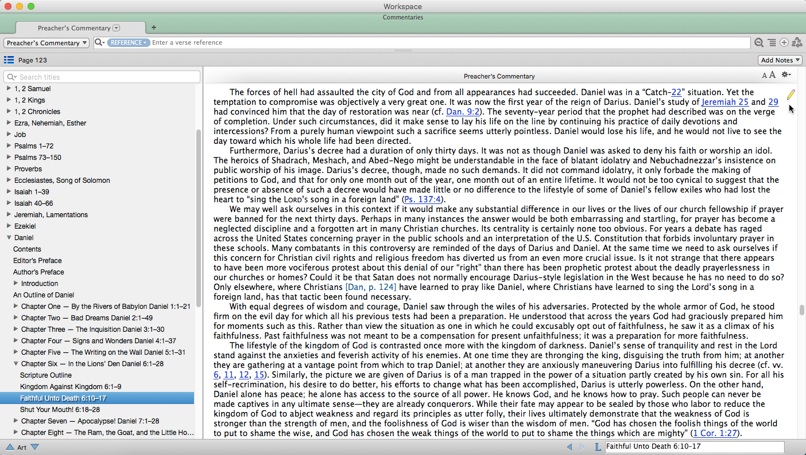The width and height of the screenshot is (806, 455).
Task: Open the contents list icon in toolbar
Action: 772,42
